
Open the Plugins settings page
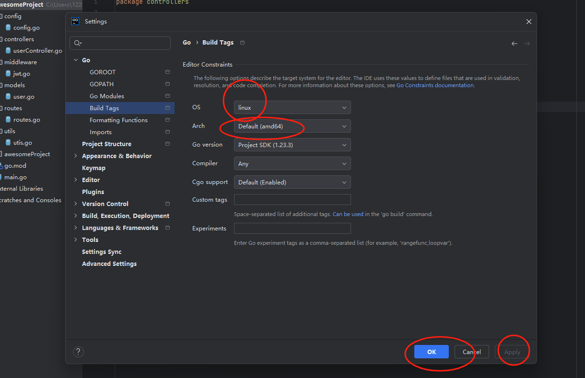coord(93,192)
